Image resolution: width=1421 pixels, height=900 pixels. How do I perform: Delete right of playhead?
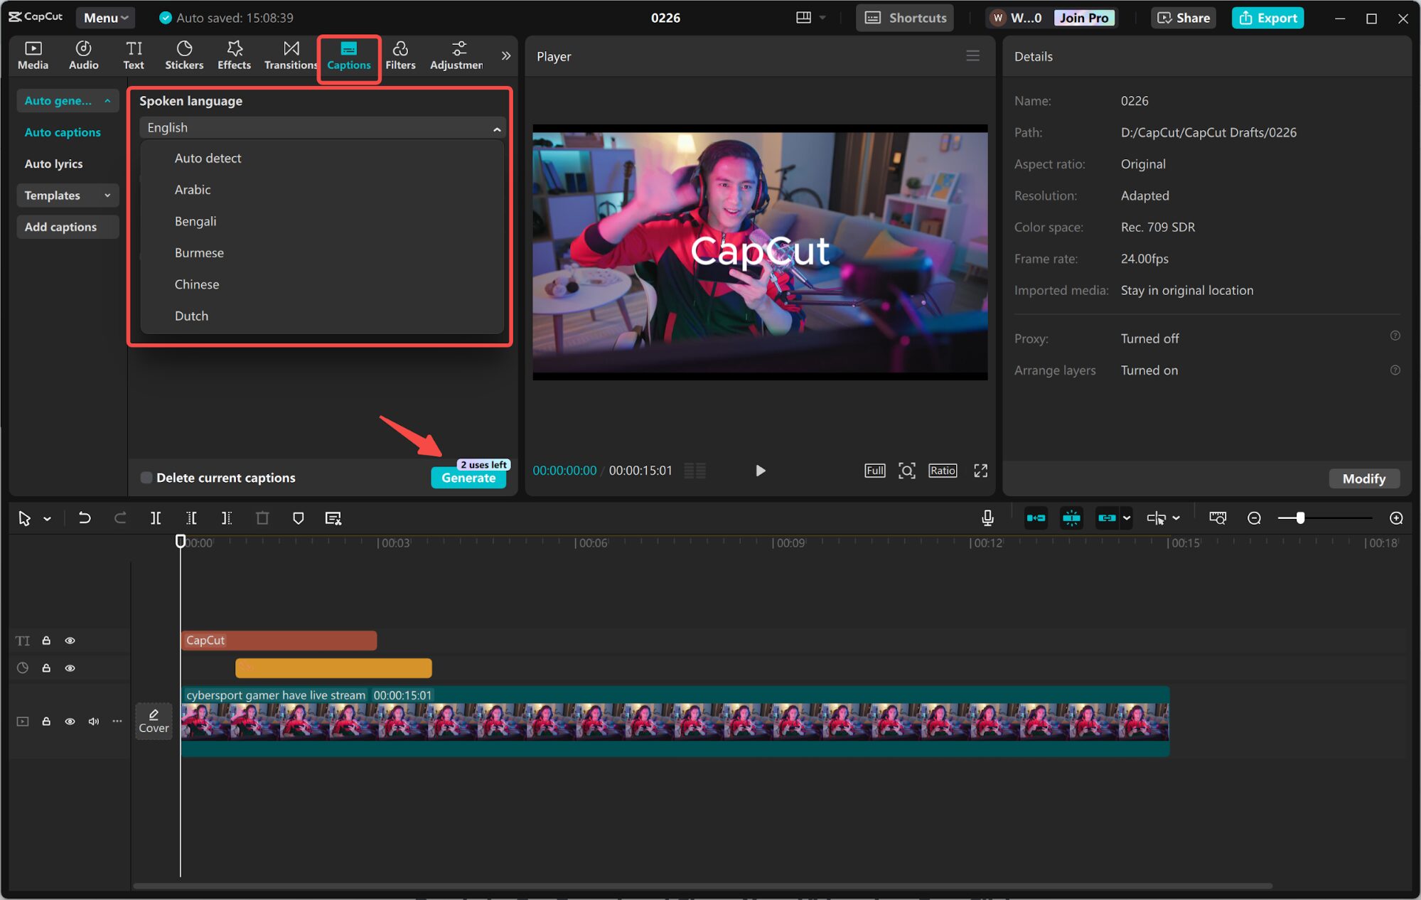[x=227, y=518]
